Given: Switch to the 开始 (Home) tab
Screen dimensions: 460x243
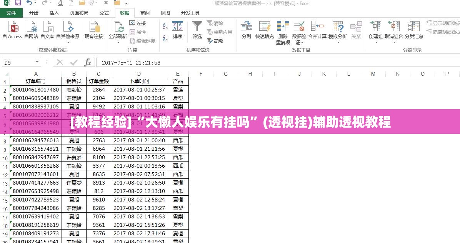Looking at the screenshot, I should pyautogui.click(x=34, y=13).
